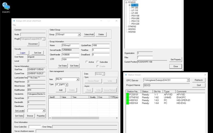Collapse the FCS0101 tree node
Screen dimensions: 213x133
click(126, 2)
